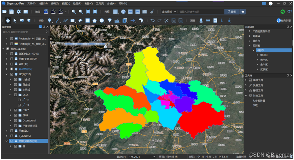Select the draw circle tool

coord(101,20)
